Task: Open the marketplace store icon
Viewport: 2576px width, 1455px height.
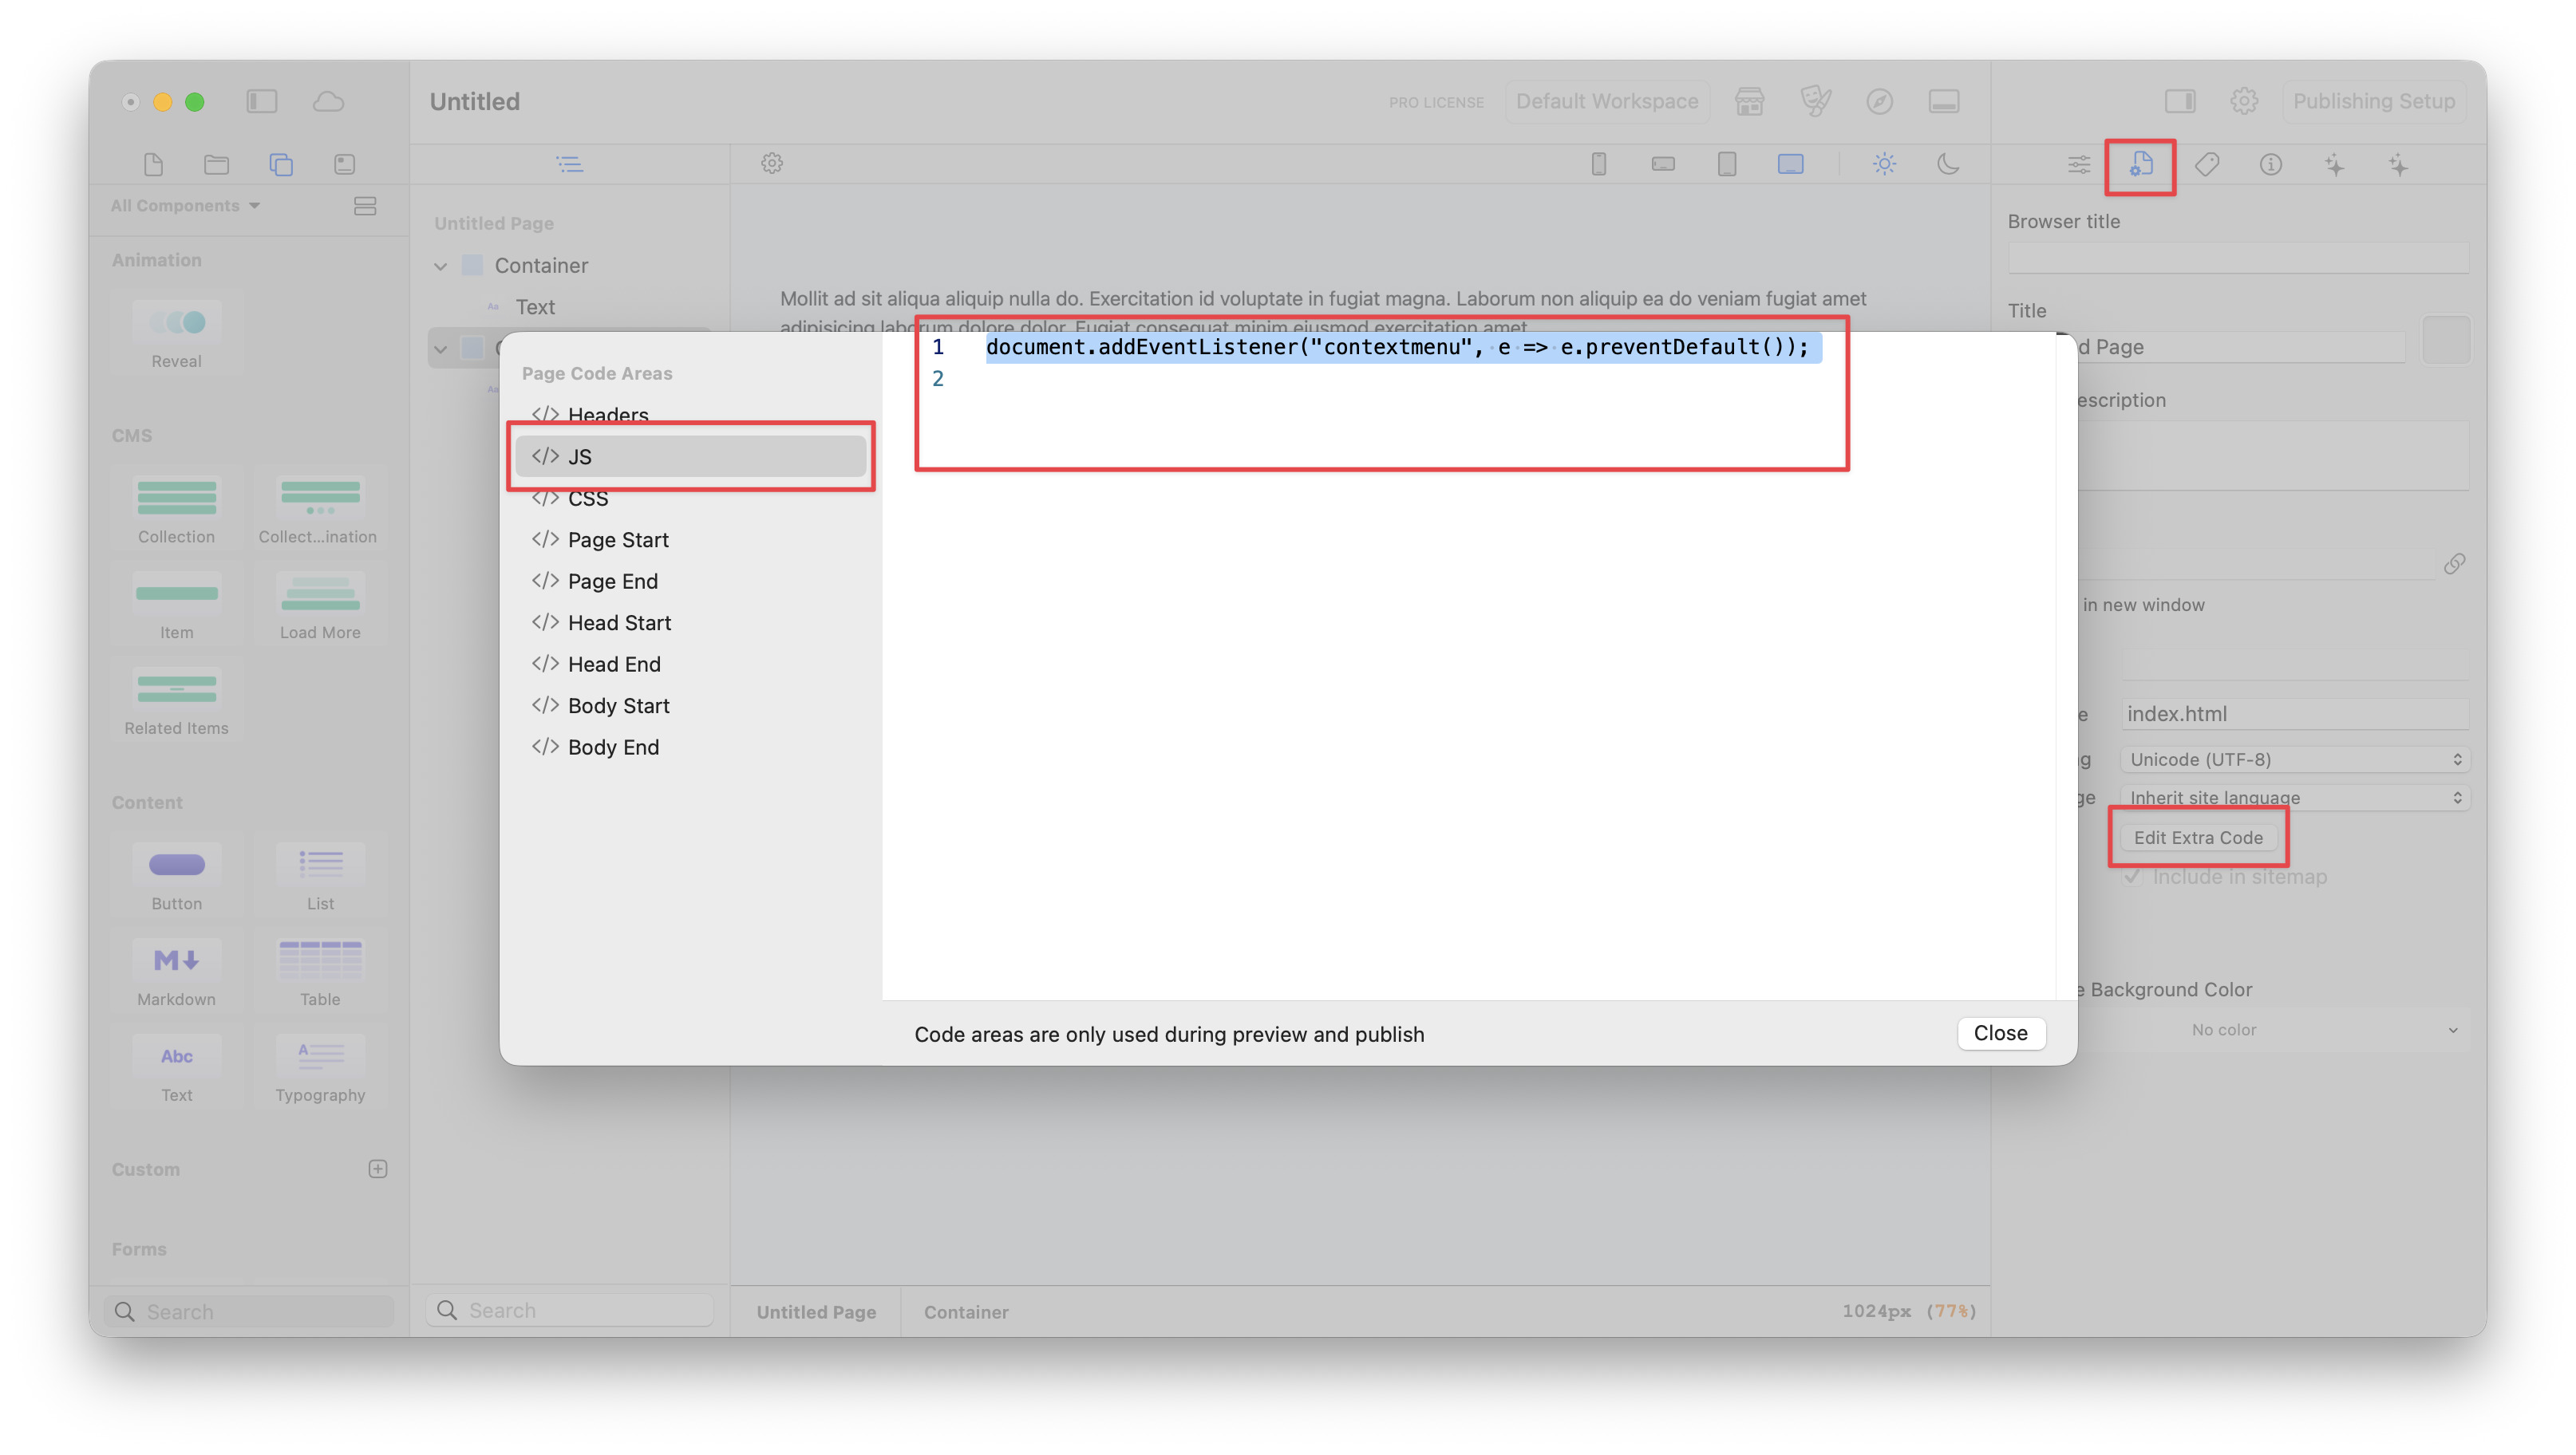Action: 1750,101
